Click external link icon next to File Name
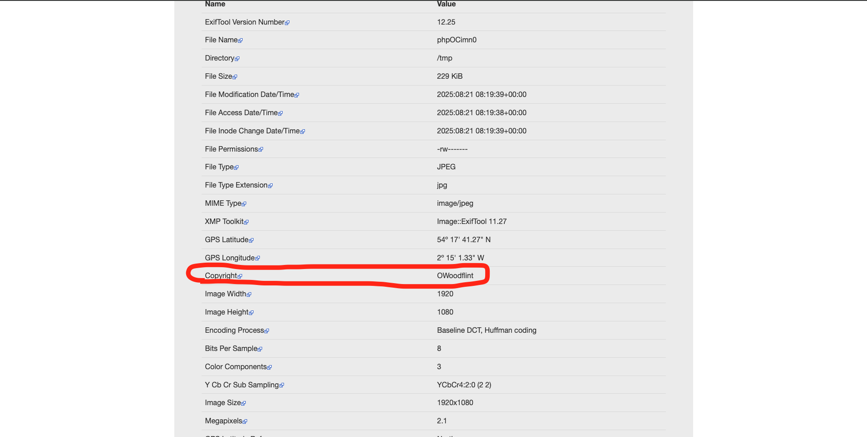The height and width of the screenshot is (437, 867). (x=240, y=41)
